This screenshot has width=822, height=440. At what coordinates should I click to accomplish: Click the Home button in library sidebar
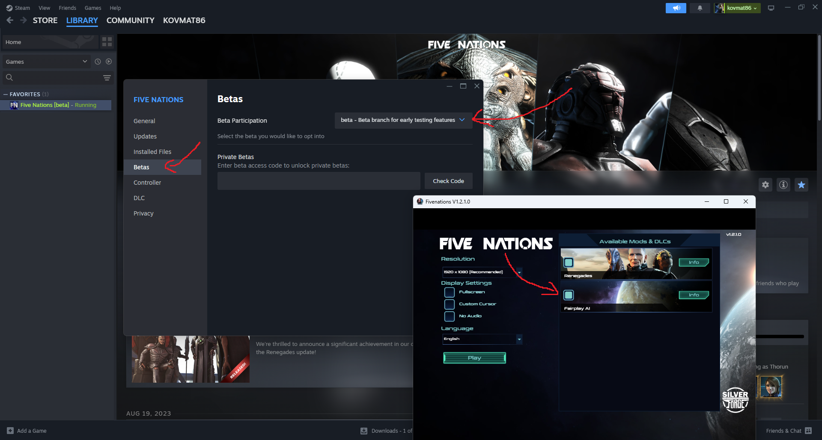[50, 42]
